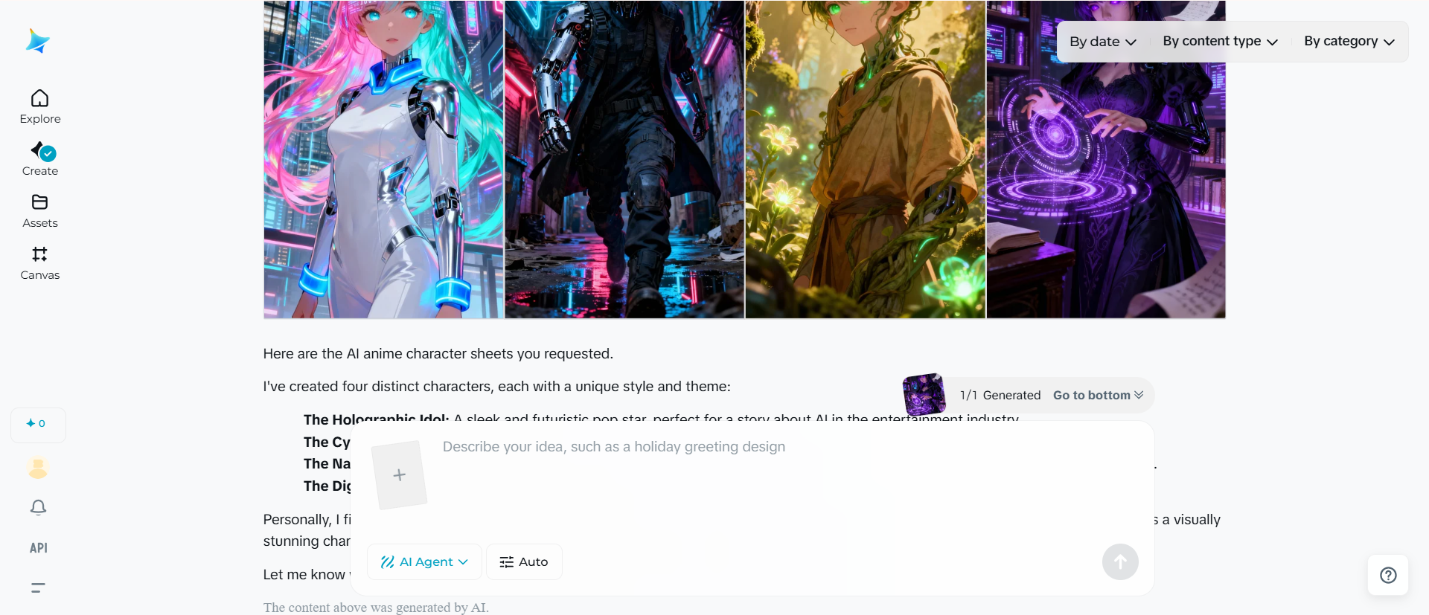Open the Canvas workspace

click(40, 263)
